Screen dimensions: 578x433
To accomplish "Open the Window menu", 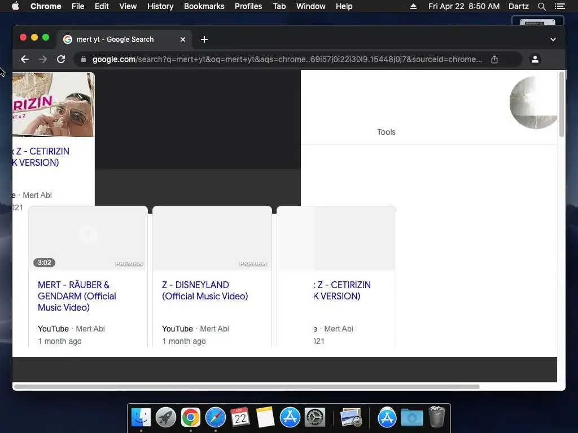I will (x=311, y=6).
